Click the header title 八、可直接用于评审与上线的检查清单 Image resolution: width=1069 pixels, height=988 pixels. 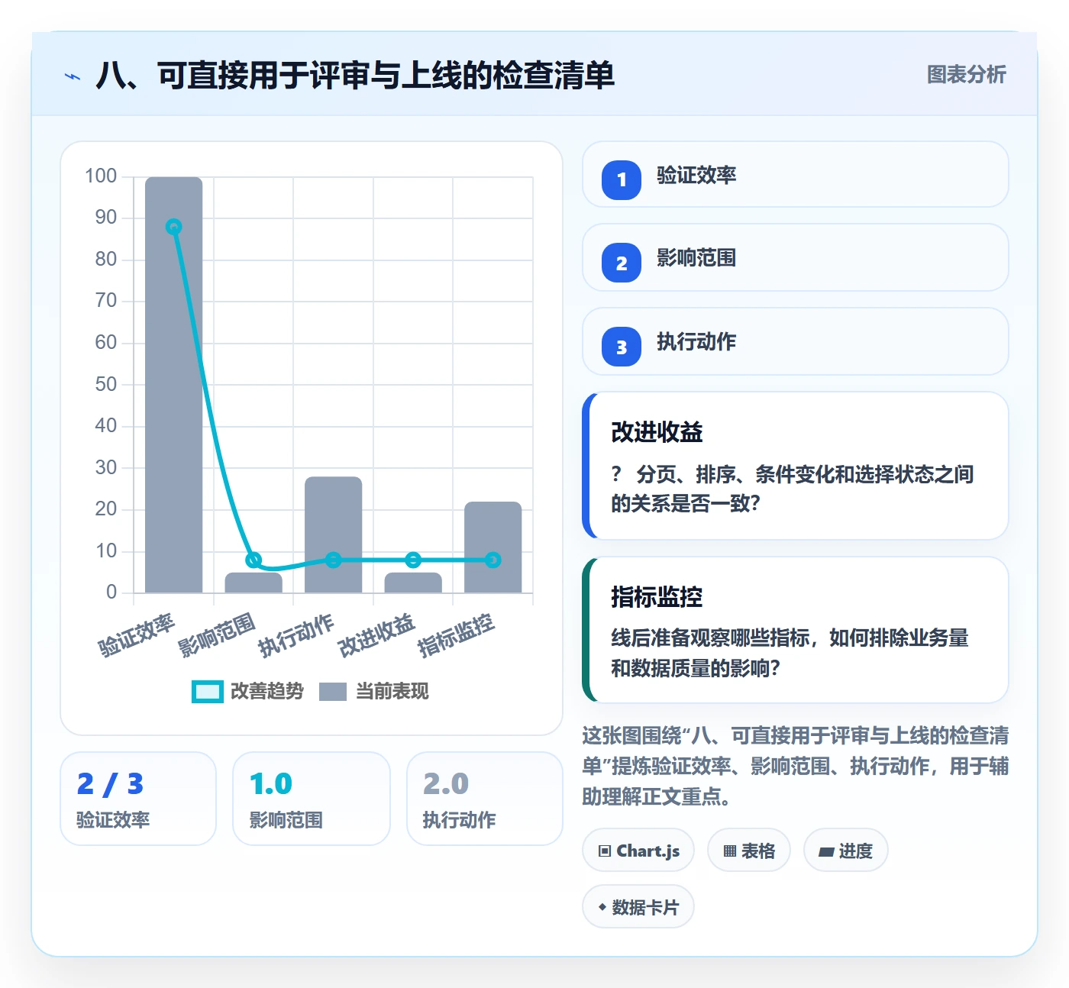(355, 76)
